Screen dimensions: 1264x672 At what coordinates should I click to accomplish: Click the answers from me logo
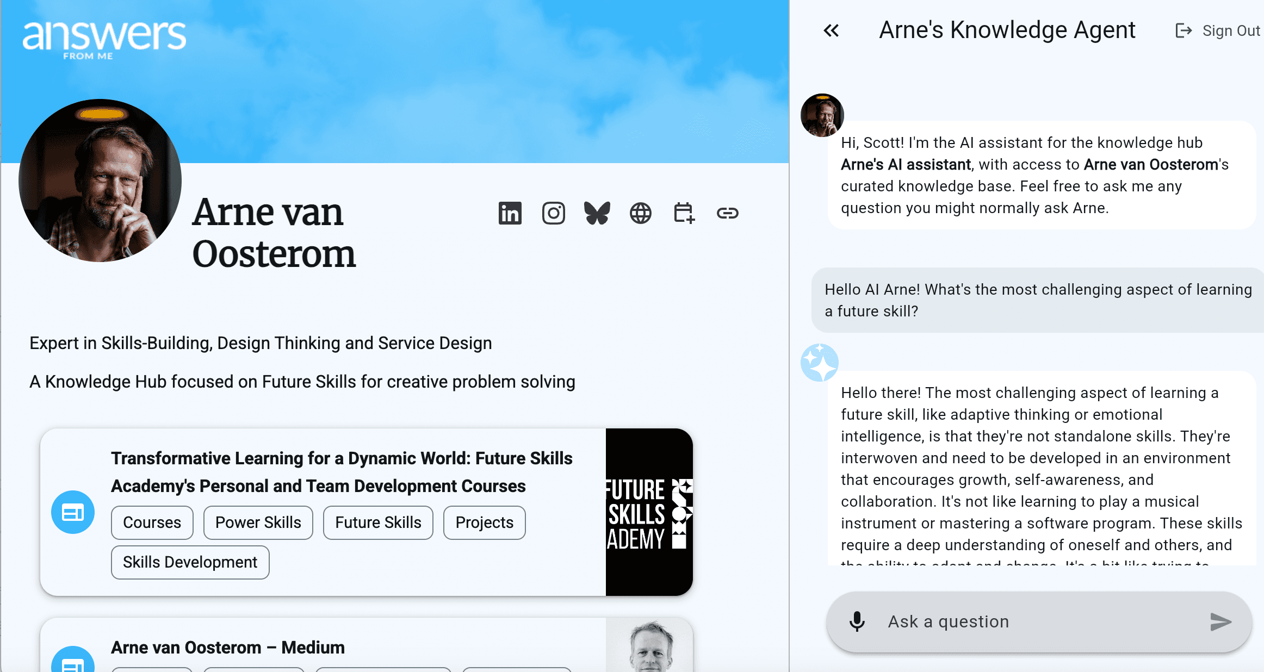104,38
